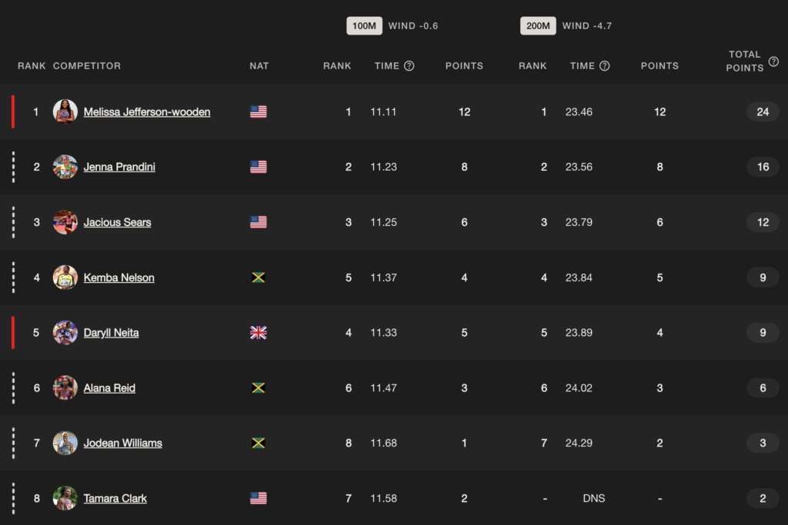The width and height of the screenshot is (788, 525).
Task: Click Tamara Clark's avatar photo
Action: (65, 498)
